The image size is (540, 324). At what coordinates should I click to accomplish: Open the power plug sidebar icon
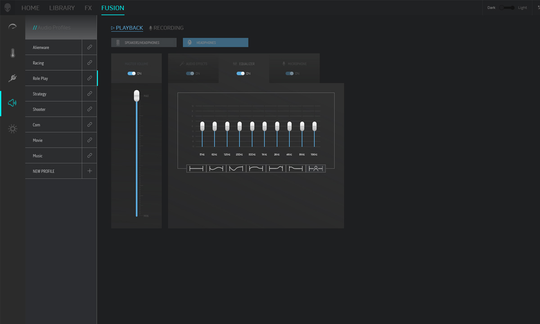[x=13, y=78]
